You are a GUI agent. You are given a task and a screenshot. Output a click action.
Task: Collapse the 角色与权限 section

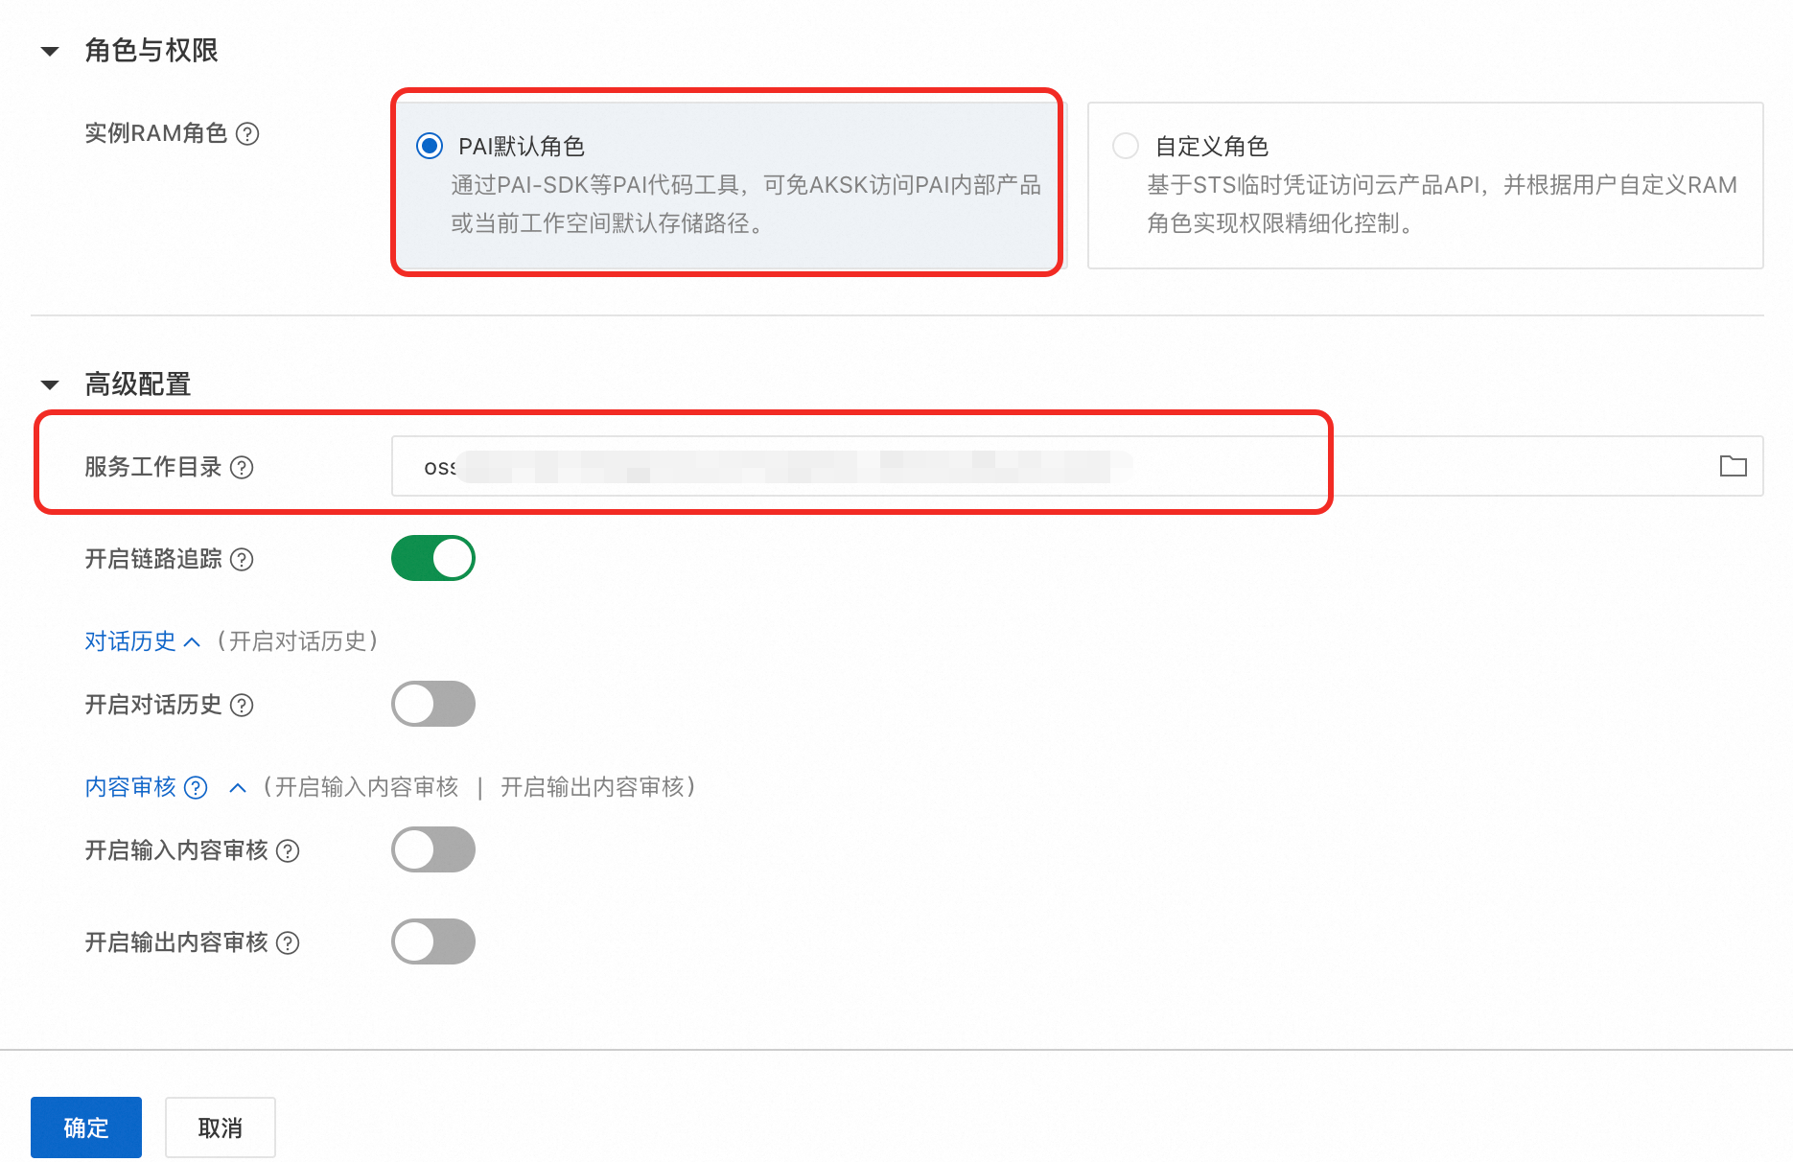tap(50, 51)
